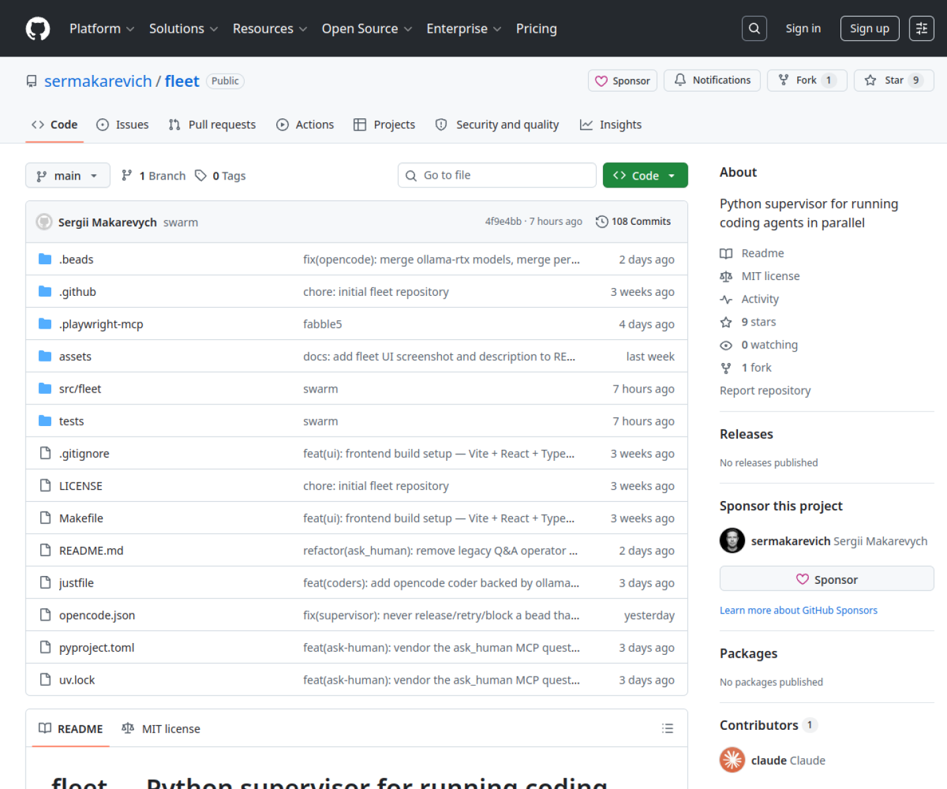Select the Code tab
This screenshot has width=947, height=789.
pyautogui.click(x=55, y=124)
